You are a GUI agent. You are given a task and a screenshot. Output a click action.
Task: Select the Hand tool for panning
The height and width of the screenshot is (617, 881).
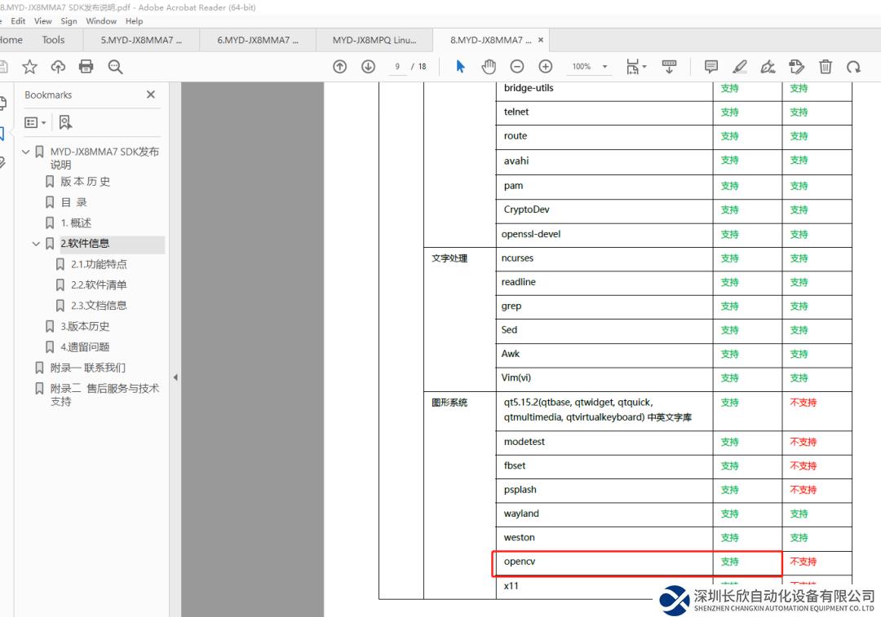(x=488, y=67)
